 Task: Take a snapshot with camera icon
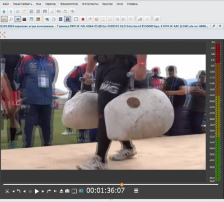pyautogui.click(x=67, y=191)
